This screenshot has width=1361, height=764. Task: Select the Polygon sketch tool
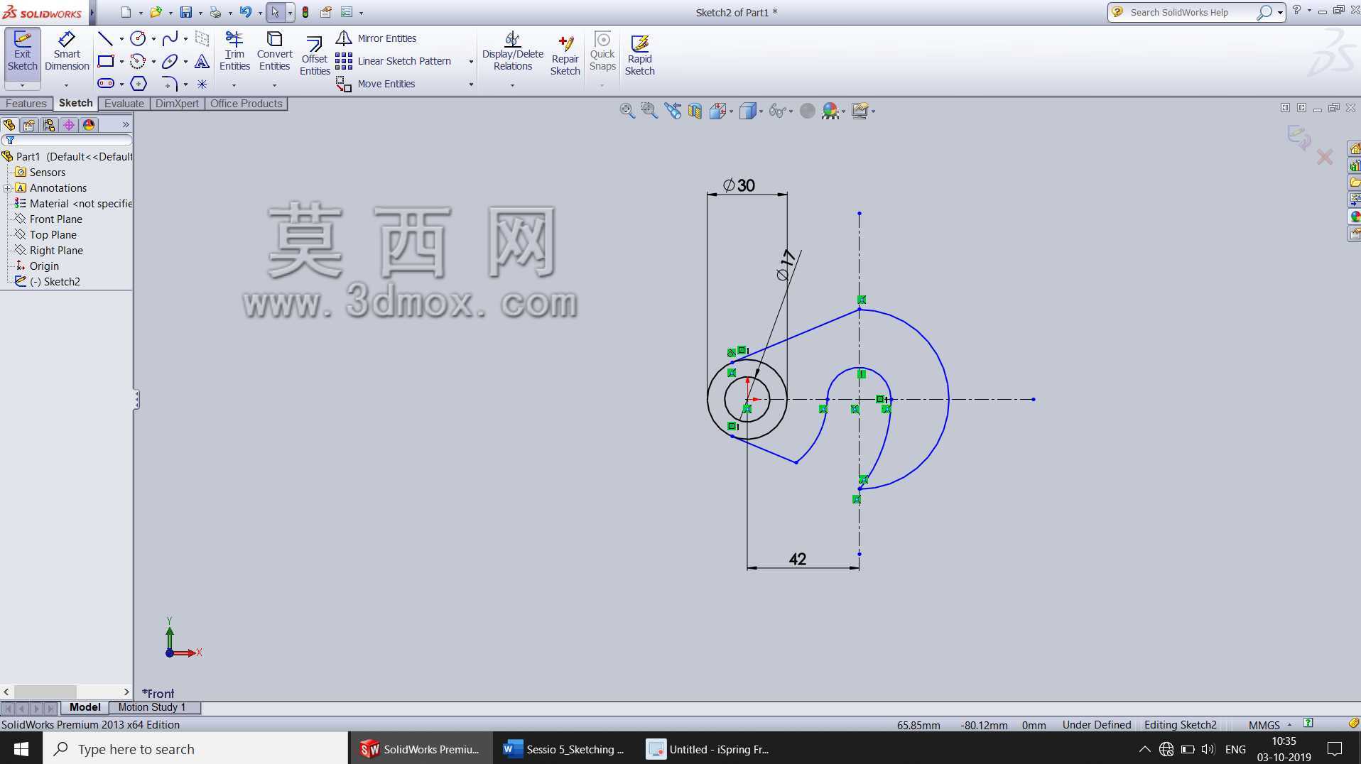(x=139, y=84)
